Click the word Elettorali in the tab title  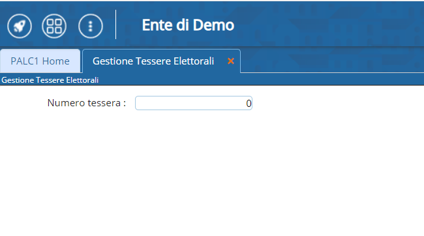(194, 61)
